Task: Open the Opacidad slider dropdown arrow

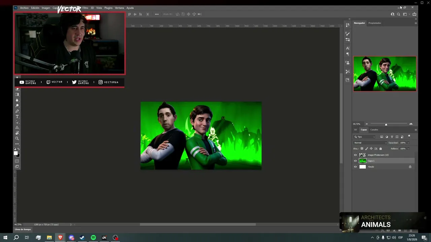Action: click(x=408, y=143)
